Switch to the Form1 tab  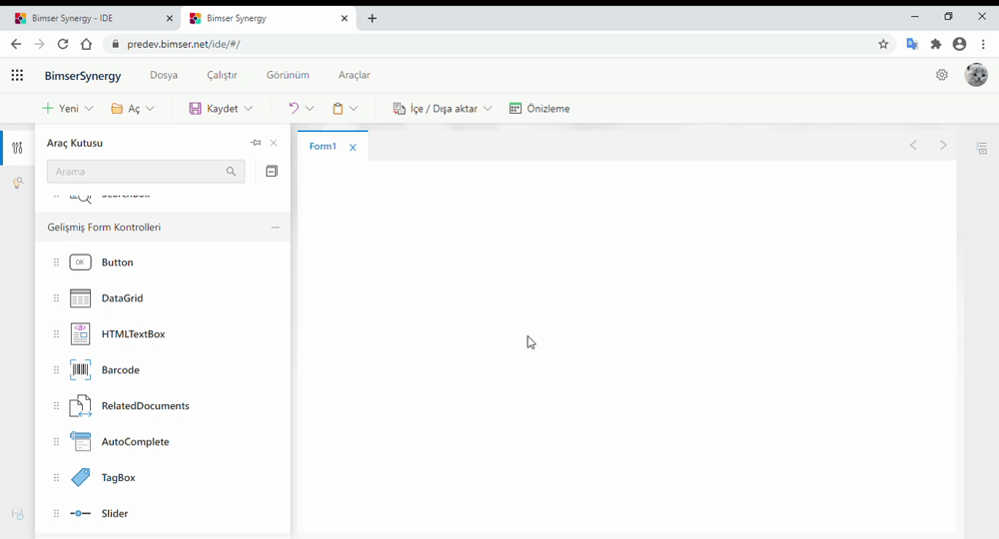coord(323,147)
